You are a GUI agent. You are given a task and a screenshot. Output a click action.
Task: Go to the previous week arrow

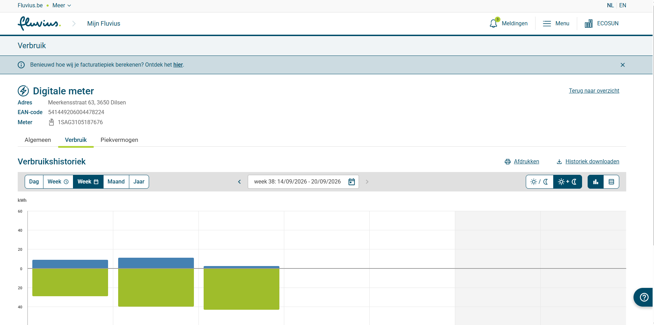click(x=239, y=182)
